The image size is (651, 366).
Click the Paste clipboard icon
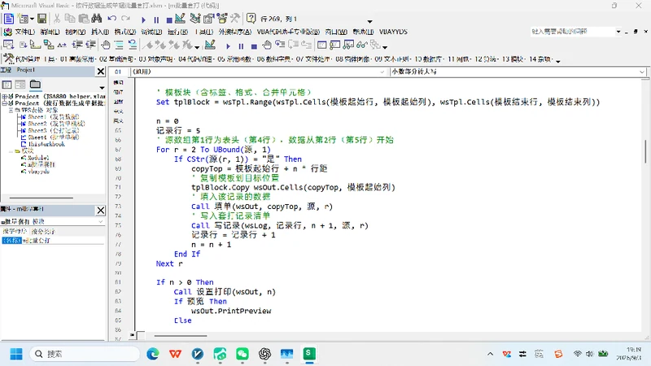coord(84,19)
